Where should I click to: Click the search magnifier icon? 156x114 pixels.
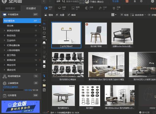pos(63,1)
